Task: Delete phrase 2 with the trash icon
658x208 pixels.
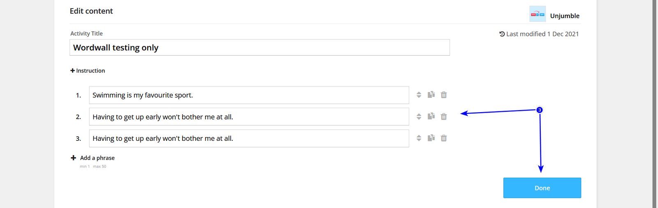Action: coord(444,117)
